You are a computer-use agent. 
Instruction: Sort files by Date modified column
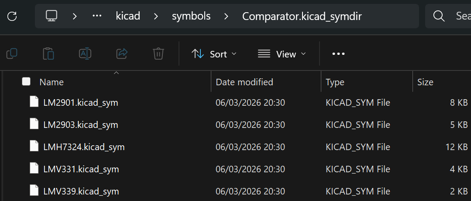[x=244, y=82]
